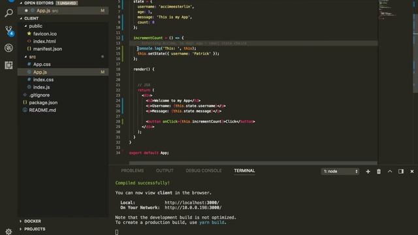
Task: Click the manifest.json braces icon
Action: 29,49
